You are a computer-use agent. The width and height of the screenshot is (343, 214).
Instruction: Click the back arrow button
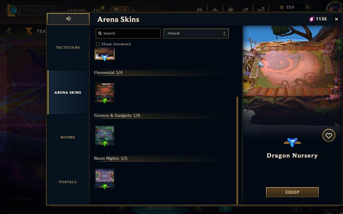coord(68,19)
